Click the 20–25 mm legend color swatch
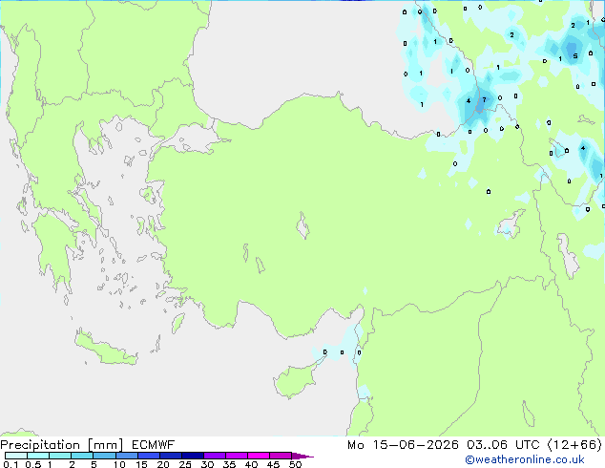 (x=171, y=456)
